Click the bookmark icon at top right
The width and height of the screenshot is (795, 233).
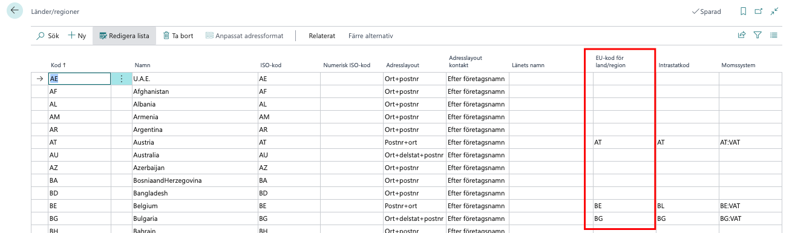click(x=743, y=11)
